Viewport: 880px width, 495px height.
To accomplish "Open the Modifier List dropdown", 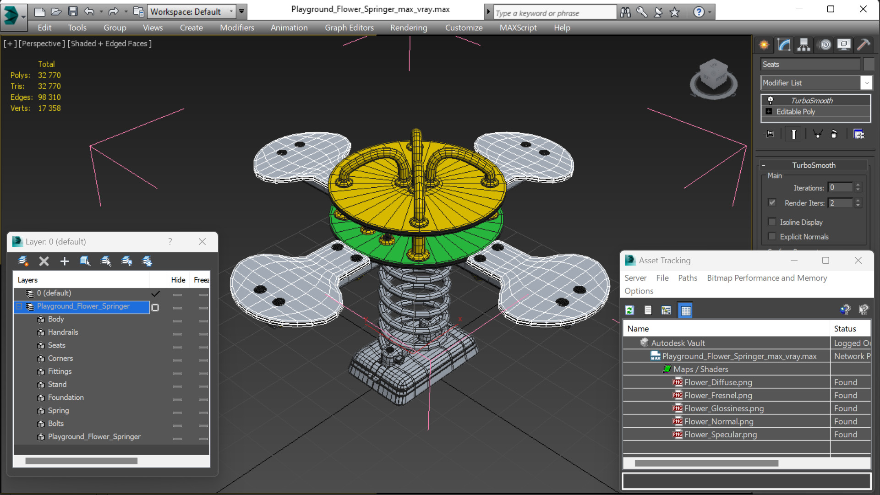I will (x=866, y=83).
